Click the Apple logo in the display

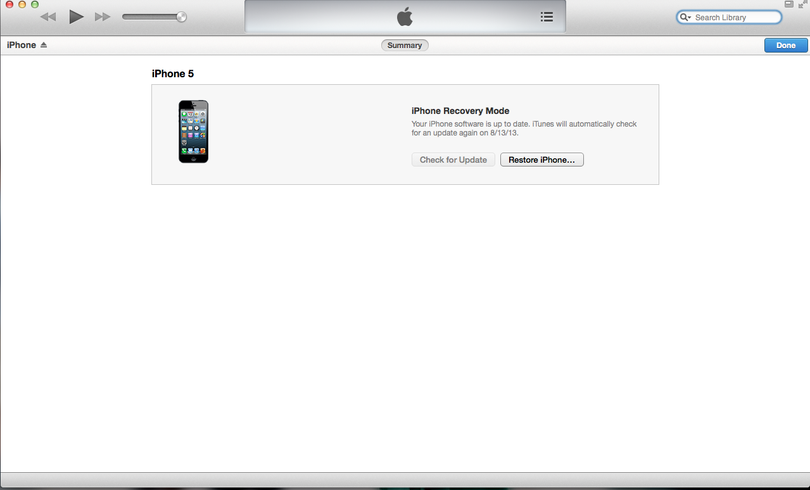pos(405,17)
